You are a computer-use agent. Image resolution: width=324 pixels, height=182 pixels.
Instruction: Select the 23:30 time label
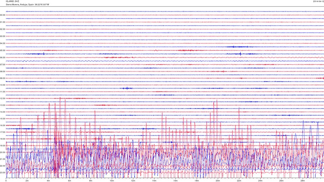click(3, 173)
